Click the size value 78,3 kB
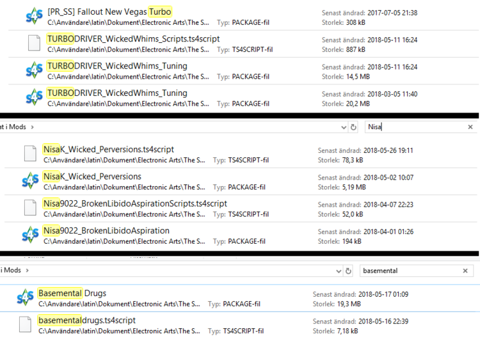 click(x=353, y=160)
